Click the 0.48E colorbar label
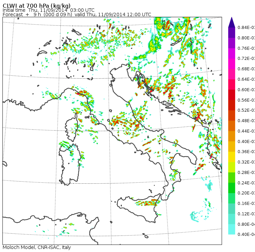This screenshot has width=255, height=252. tap(246, 120)
